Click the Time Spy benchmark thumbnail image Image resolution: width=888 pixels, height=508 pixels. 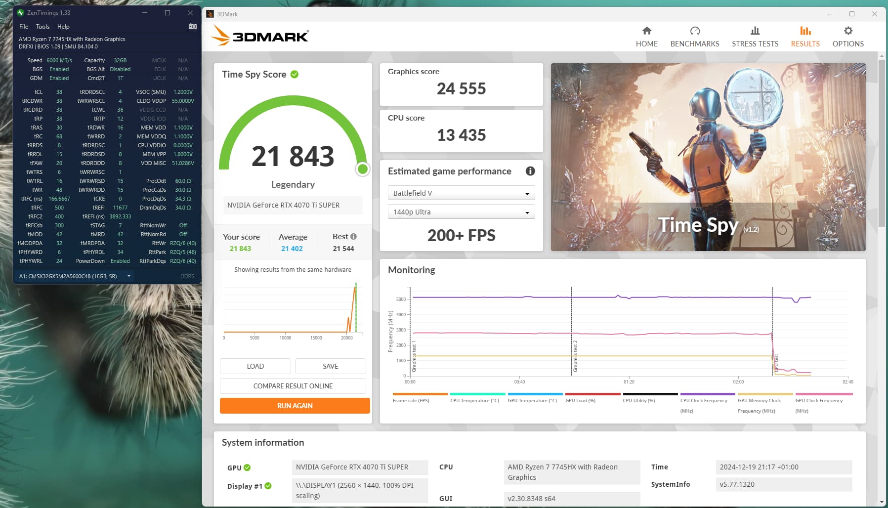pos(708,157)
